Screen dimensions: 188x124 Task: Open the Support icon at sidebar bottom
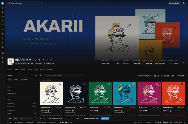click(2, 62)
